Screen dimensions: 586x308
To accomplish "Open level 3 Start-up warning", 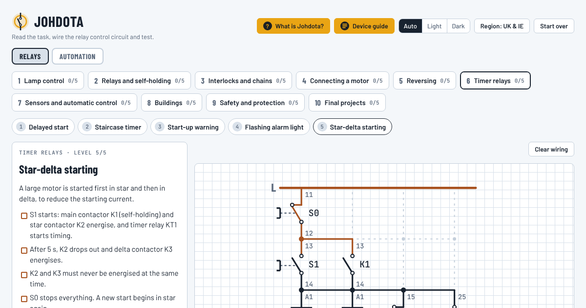I will pos(188,127).
